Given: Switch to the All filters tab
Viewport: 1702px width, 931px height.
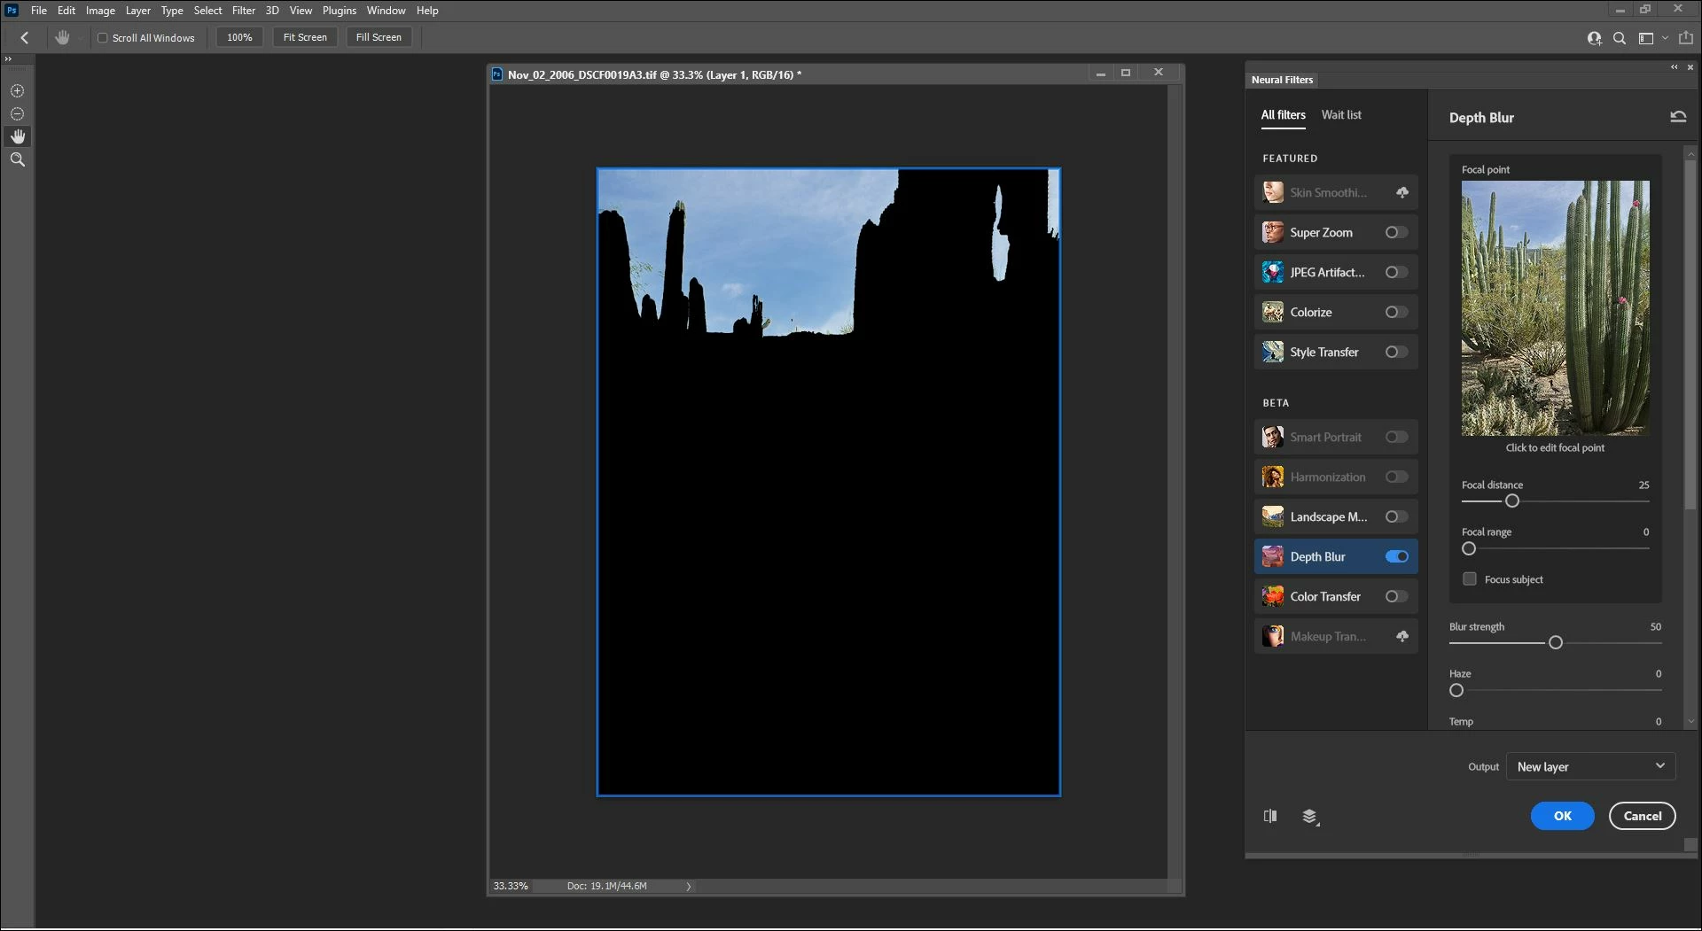Looking at the screenshot, I should click(x=1283, y=115).
